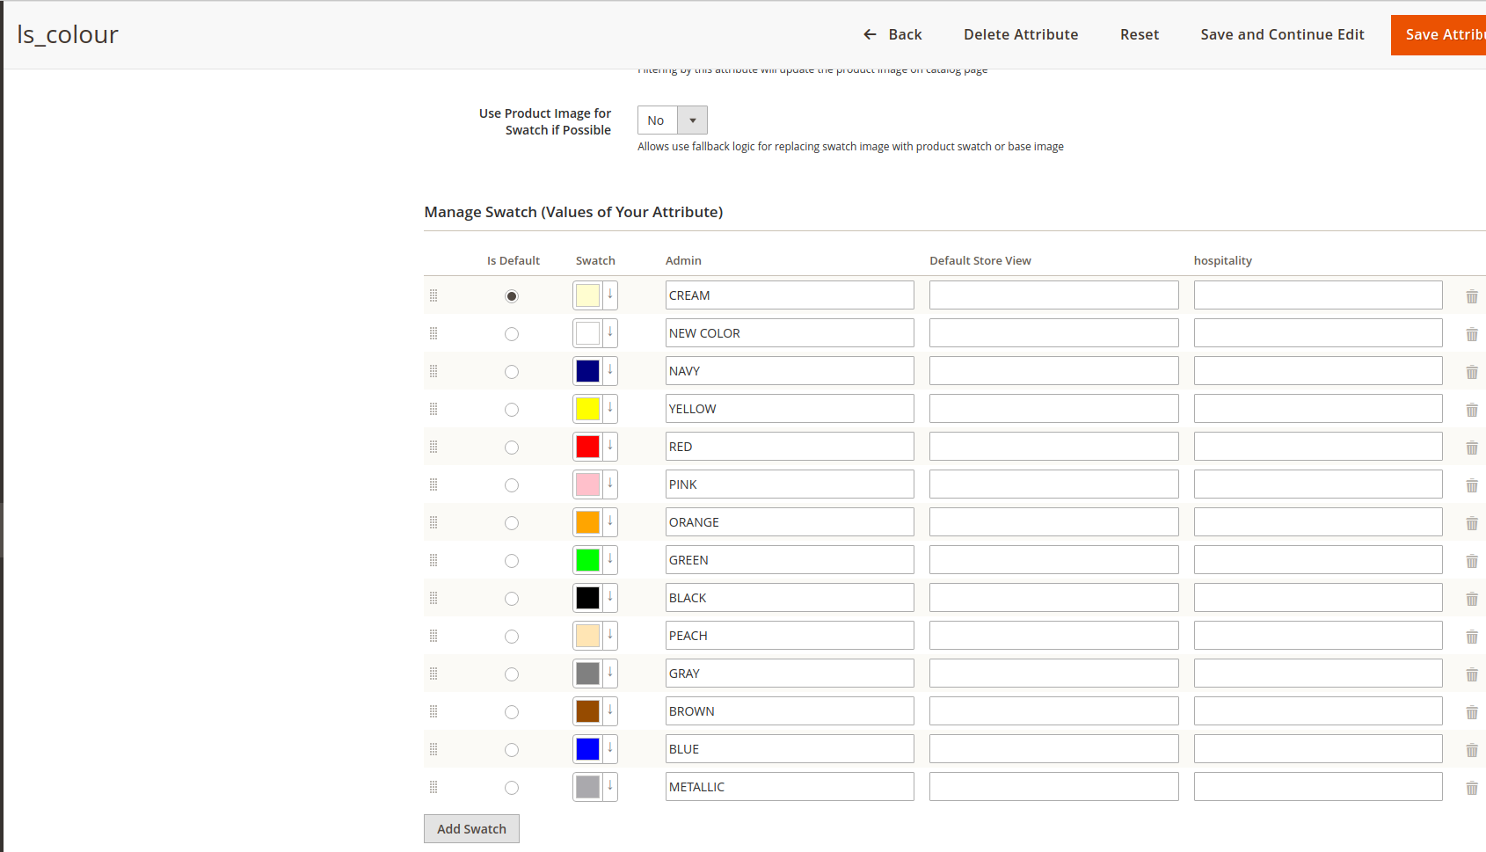Click trash icon for NAVY row
This screenshot has width=1486, height=852.
pyautogui.click(x=1471, y=372)
